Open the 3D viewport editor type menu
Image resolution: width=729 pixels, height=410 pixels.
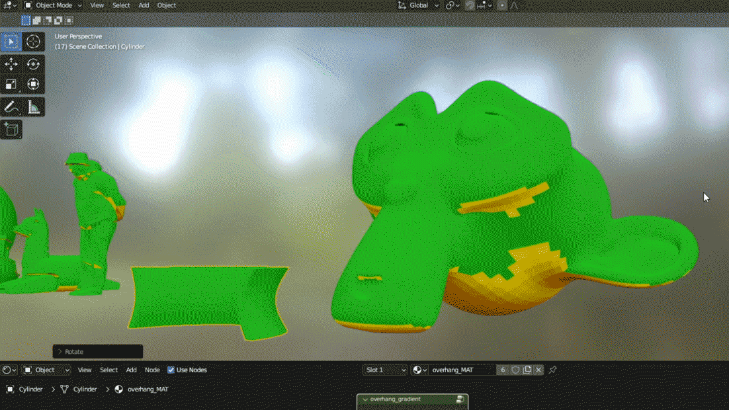point(9,5)
